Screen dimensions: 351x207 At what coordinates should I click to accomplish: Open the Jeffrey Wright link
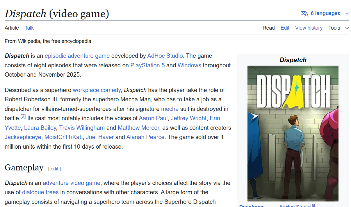coord(189,118)
